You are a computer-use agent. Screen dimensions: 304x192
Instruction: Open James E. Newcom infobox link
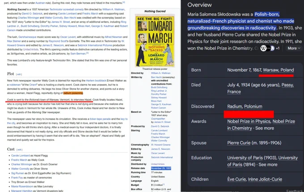pyautogui.click(x=160, y=149)
